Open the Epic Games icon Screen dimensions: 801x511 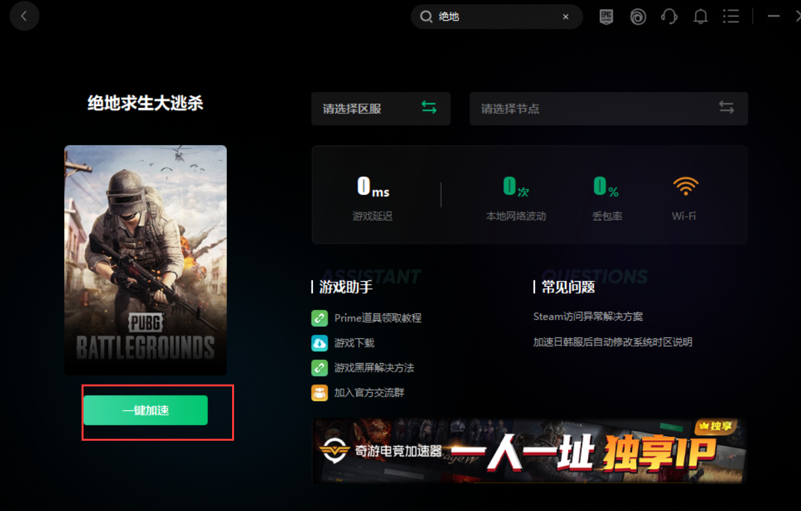pyautogui.click(x=606, y=17)
